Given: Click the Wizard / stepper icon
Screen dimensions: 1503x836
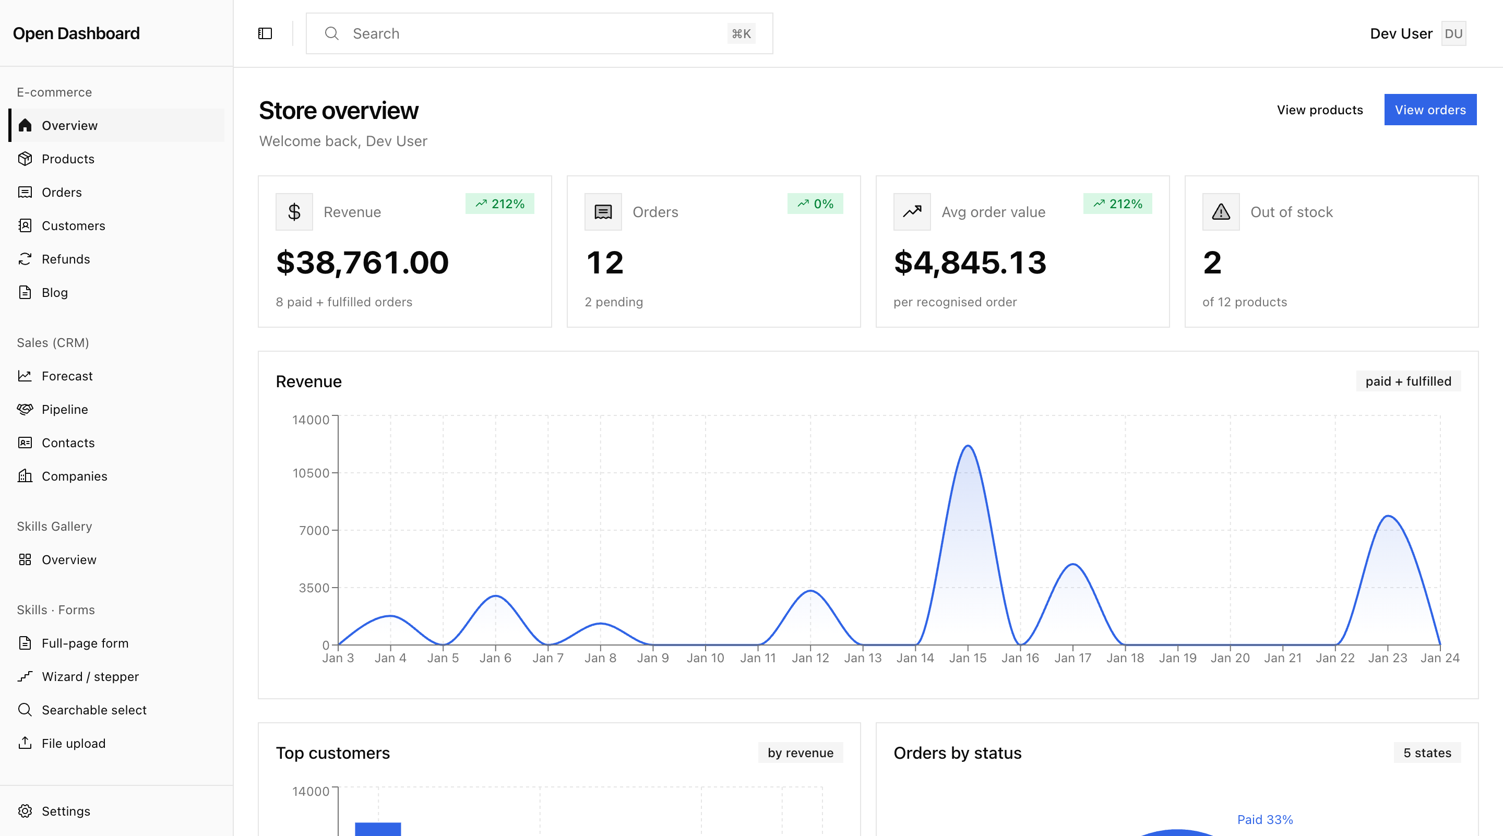Looking at the screenshot, I should [x=25, y=676].
